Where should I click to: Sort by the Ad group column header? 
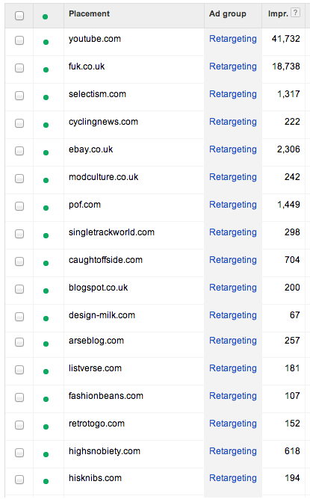tap(228, 13)
